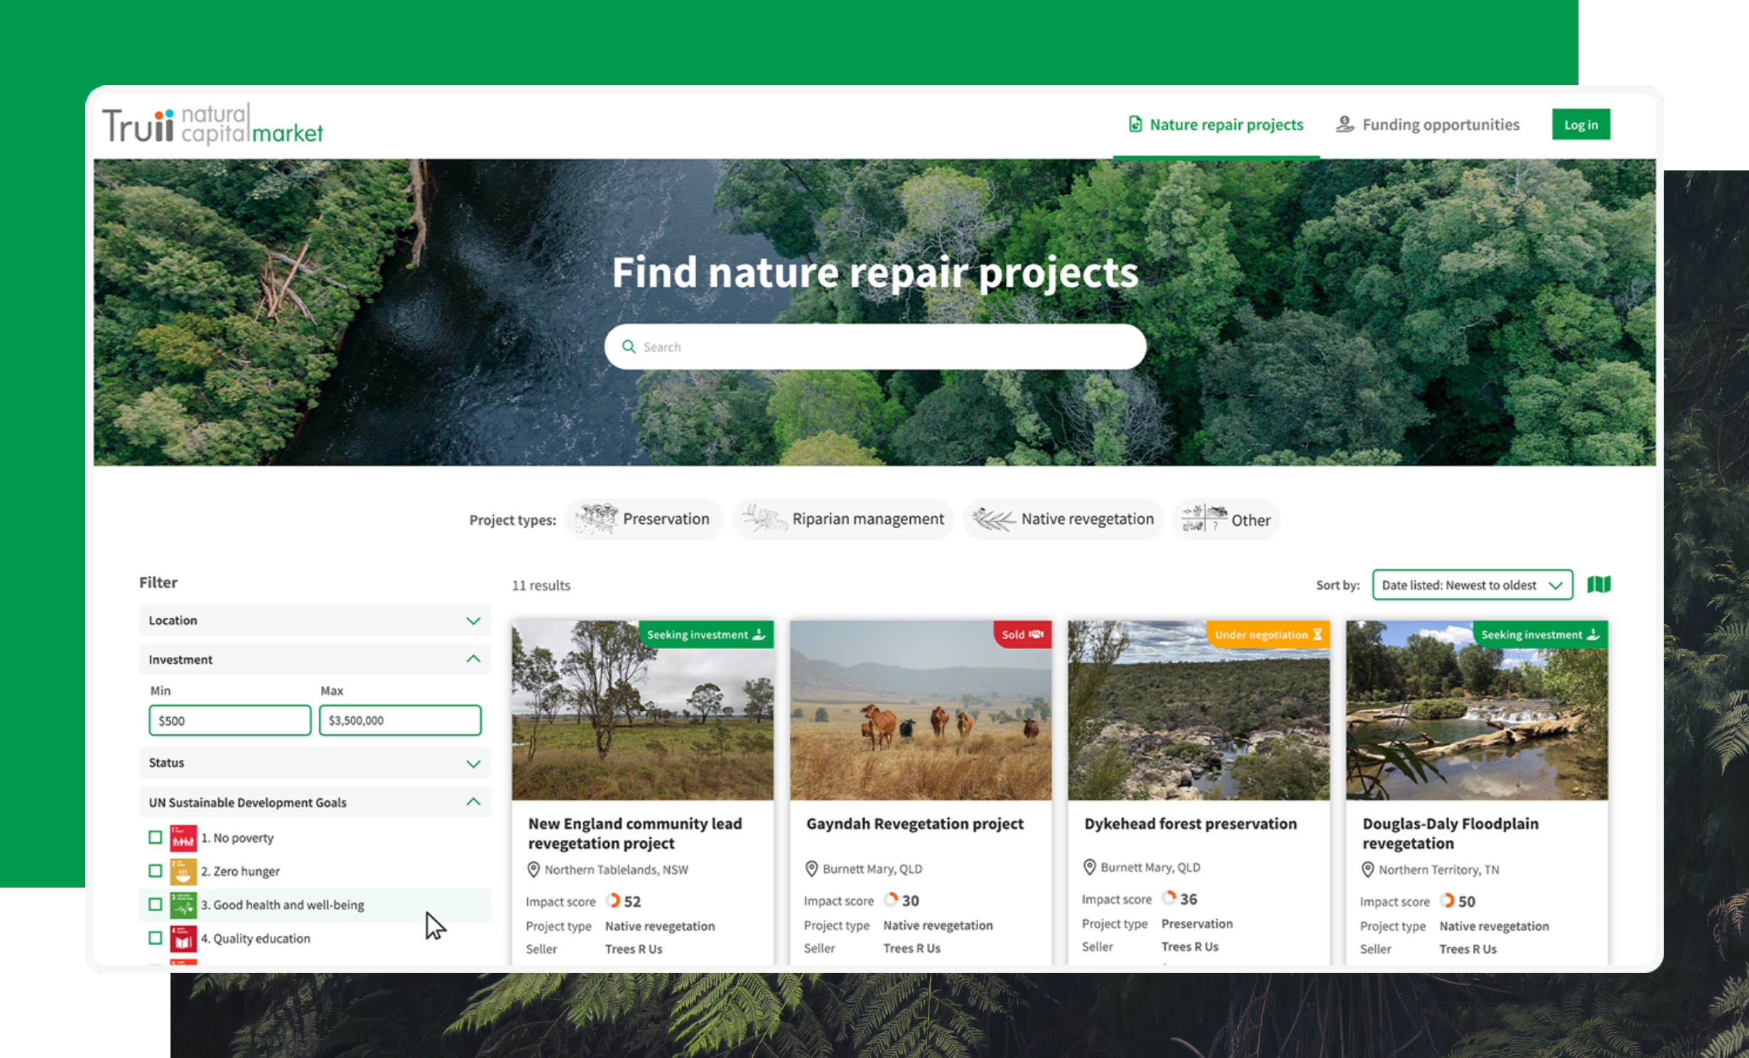This screenshot has width=1749, height=1058.
Task: Click the Quality education SDG icon
Action: pyautogui.click(x=183, y=939)
